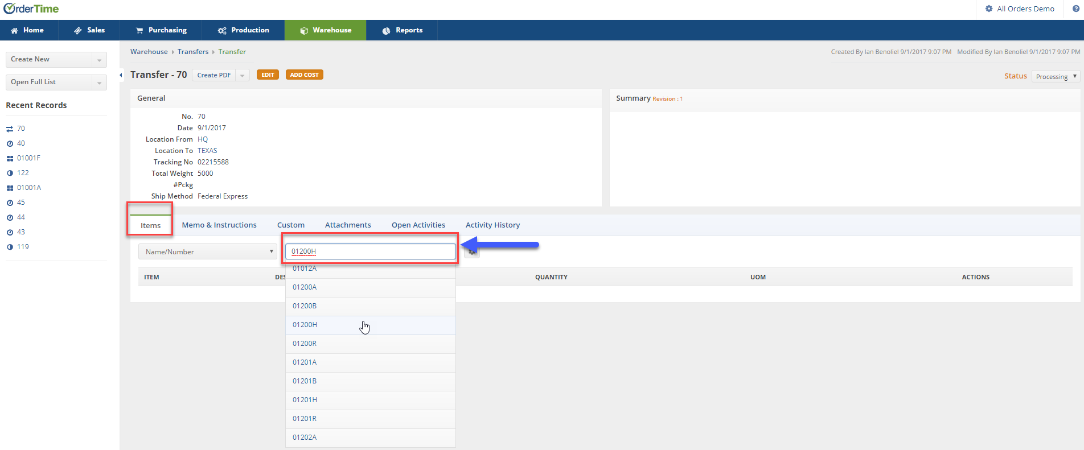Screen dimensions: 1084x450
Task: Click the clock icon beside record 44
Action: click(10, 218)
